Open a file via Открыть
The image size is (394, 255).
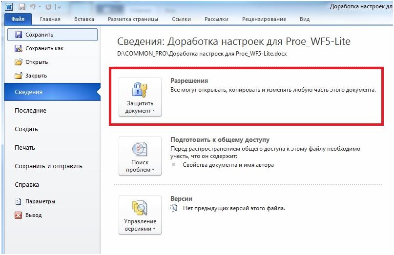(36, 62)
